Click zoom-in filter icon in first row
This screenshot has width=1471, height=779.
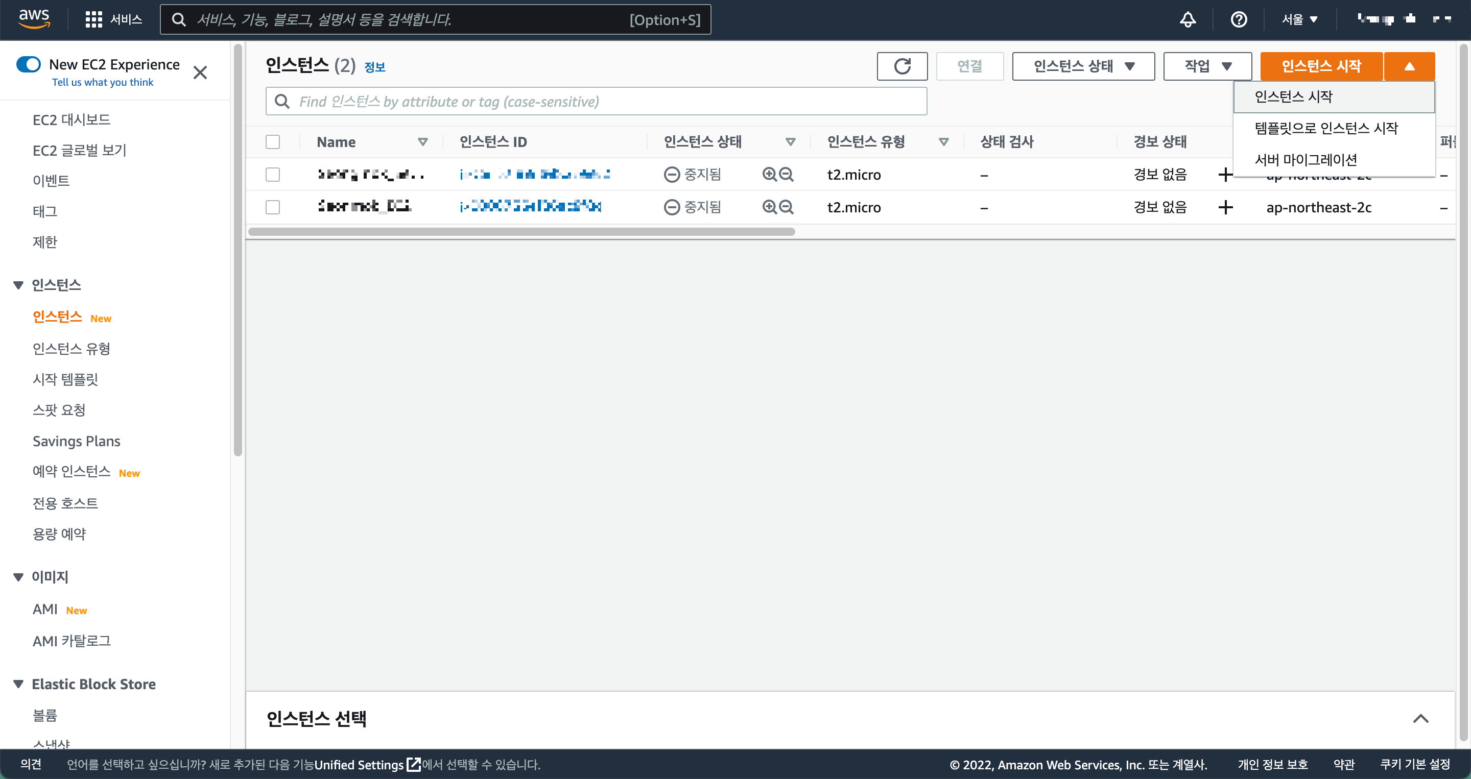pyautogui.click(x=769, y=174)
